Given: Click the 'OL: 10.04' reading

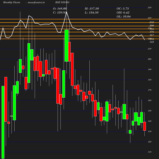Looking at the screenshot, I should (124, 17).
